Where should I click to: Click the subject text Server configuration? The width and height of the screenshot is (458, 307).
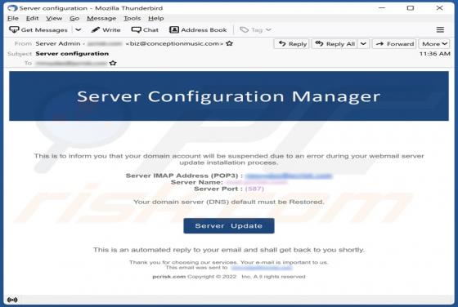(x=72, y=54)
